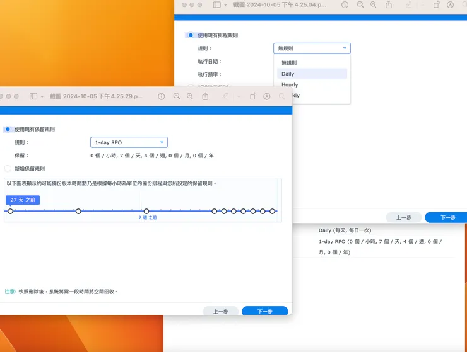This screenshot has width=467, height=352.
Task: Click the timeline marker under 27 天 之前
Action: click(11, 211)
